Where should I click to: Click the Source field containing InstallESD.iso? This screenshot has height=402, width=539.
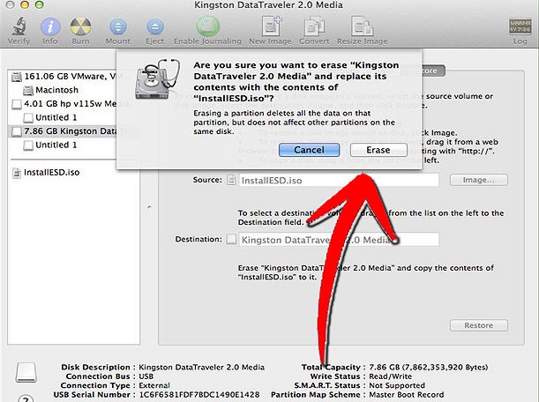[x=339, y=181]
